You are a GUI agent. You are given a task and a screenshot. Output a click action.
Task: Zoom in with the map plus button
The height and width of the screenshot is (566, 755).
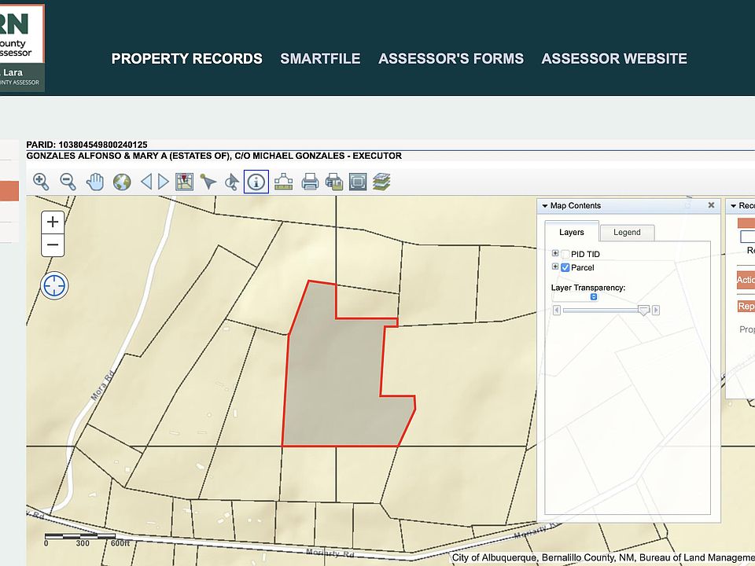click(x=53, y=222)
